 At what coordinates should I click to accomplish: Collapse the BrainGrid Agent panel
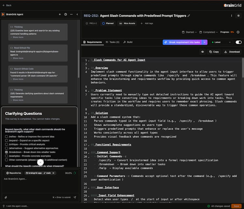[x=77, y=14]
